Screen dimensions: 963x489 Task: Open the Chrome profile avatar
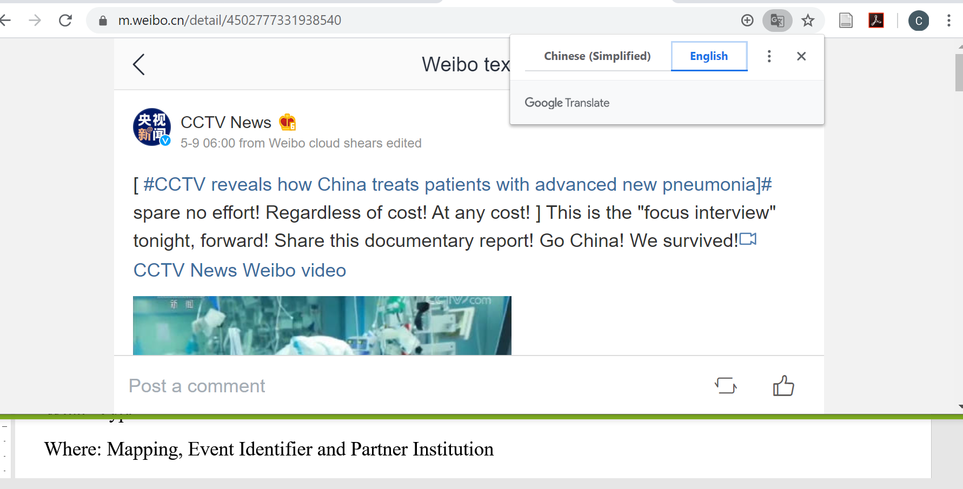point(918,21)
